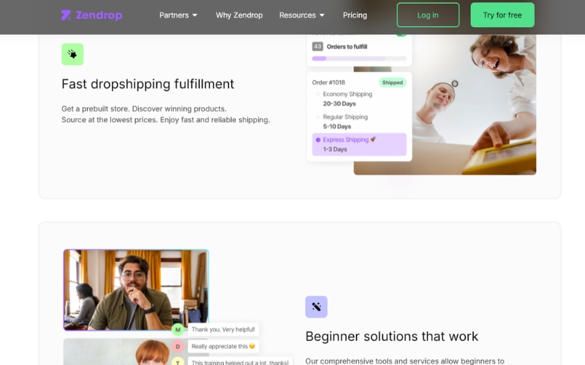Click the Log in button
Image resolution: width=585 pixels, height=365 pixels.
coord(428,15)
